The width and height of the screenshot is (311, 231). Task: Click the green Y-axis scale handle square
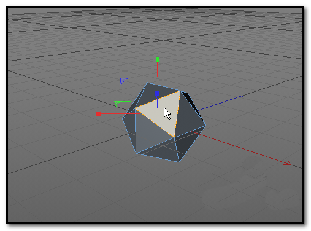click(x=158, y=59)
